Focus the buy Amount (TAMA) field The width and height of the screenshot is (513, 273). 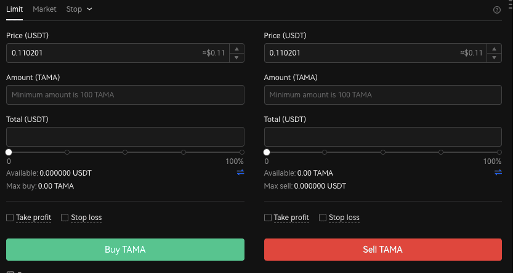(x=125, y=95)
